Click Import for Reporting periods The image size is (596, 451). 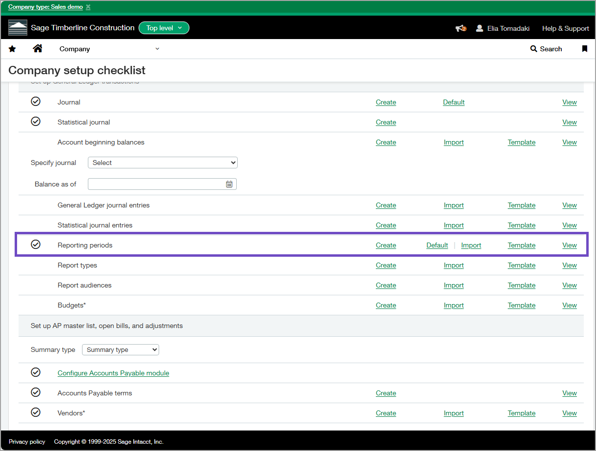pos(471,245)
